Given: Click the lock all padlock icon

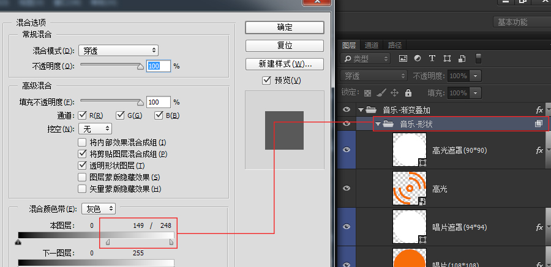Looking at the screenshot, I should point(408,93).
